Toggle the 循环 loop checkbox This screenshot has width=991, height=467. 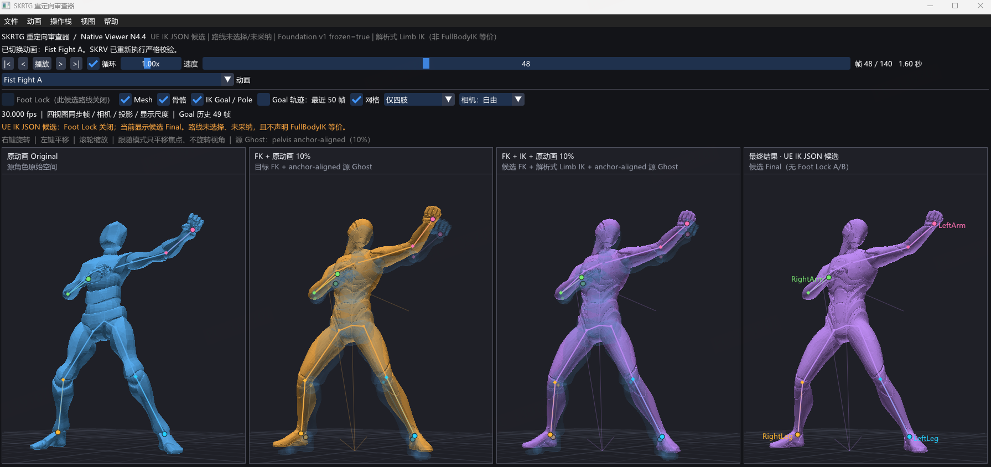(x=93, y=64)
